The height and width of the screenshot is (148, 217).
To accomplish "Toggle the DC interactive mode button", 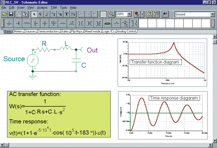I will tap(137, 14).
